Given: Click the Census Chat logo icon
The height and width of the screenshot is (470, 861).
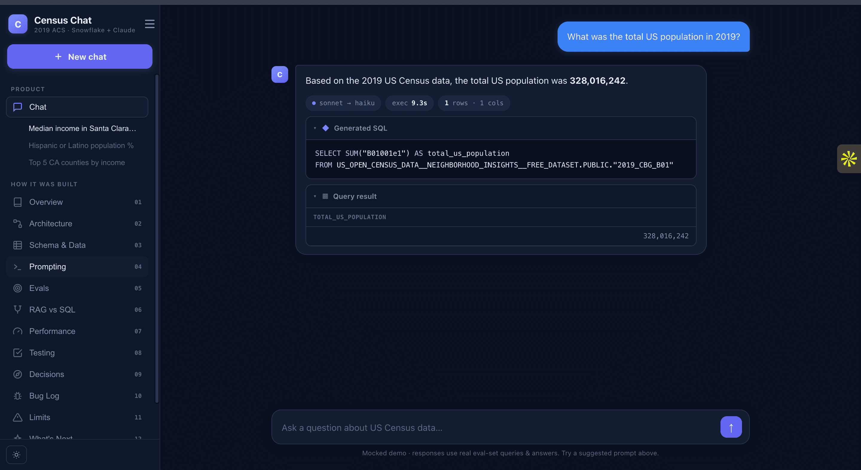Looking at the screenshot, I should 18,24.
